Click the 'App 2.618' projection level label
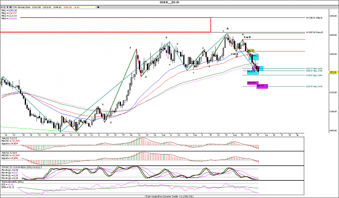Viewport: 339px width, 198px height. click(x=314, y=86)
